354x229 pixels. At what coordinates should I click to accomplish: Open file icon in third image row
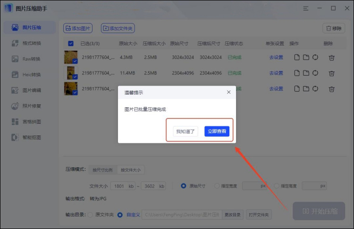[x=297, y=89]
